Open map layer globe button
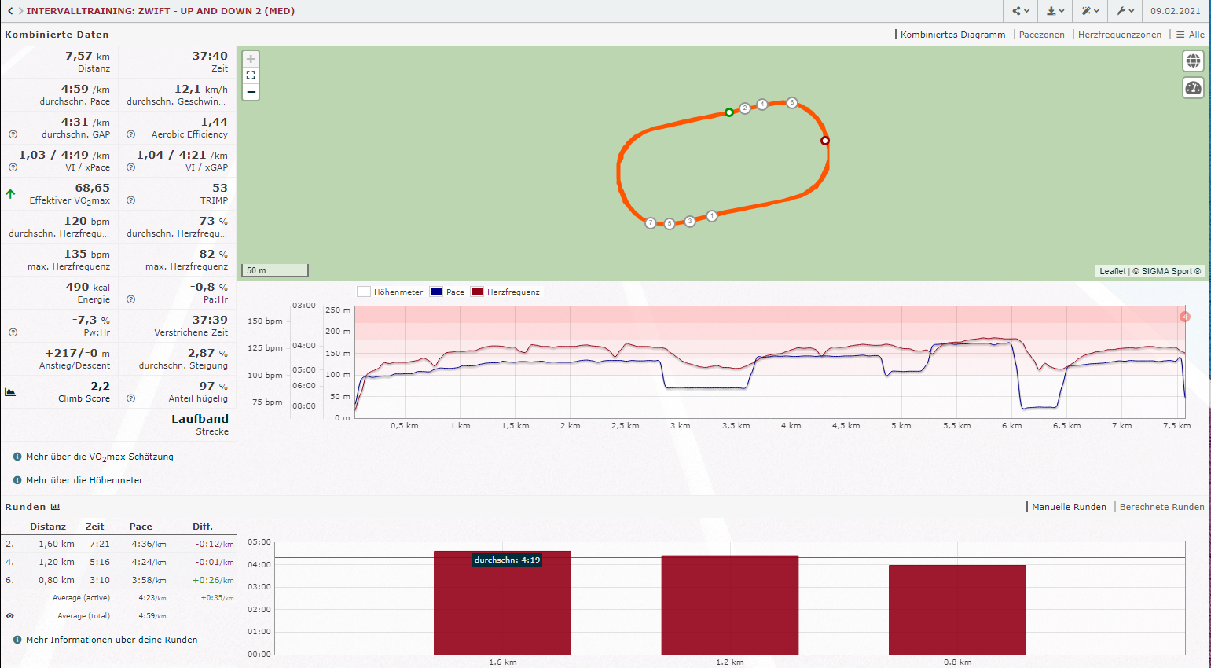This screenshot has height=668, width=1211. click(1193, 61)
